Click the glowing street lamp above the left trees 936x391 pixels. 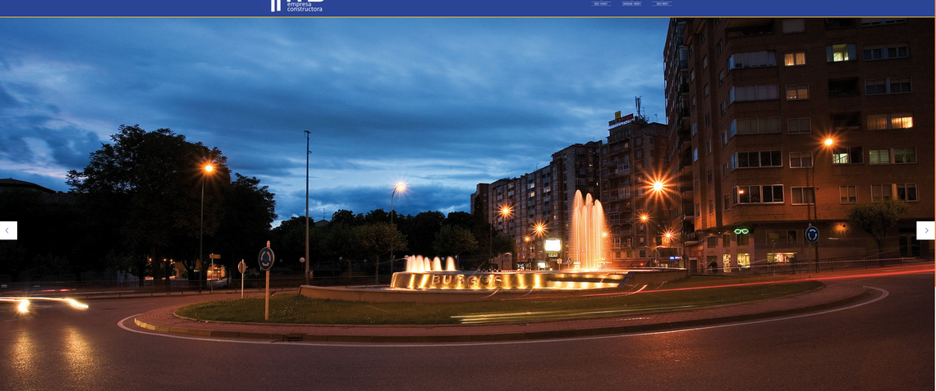coord(208,168)
